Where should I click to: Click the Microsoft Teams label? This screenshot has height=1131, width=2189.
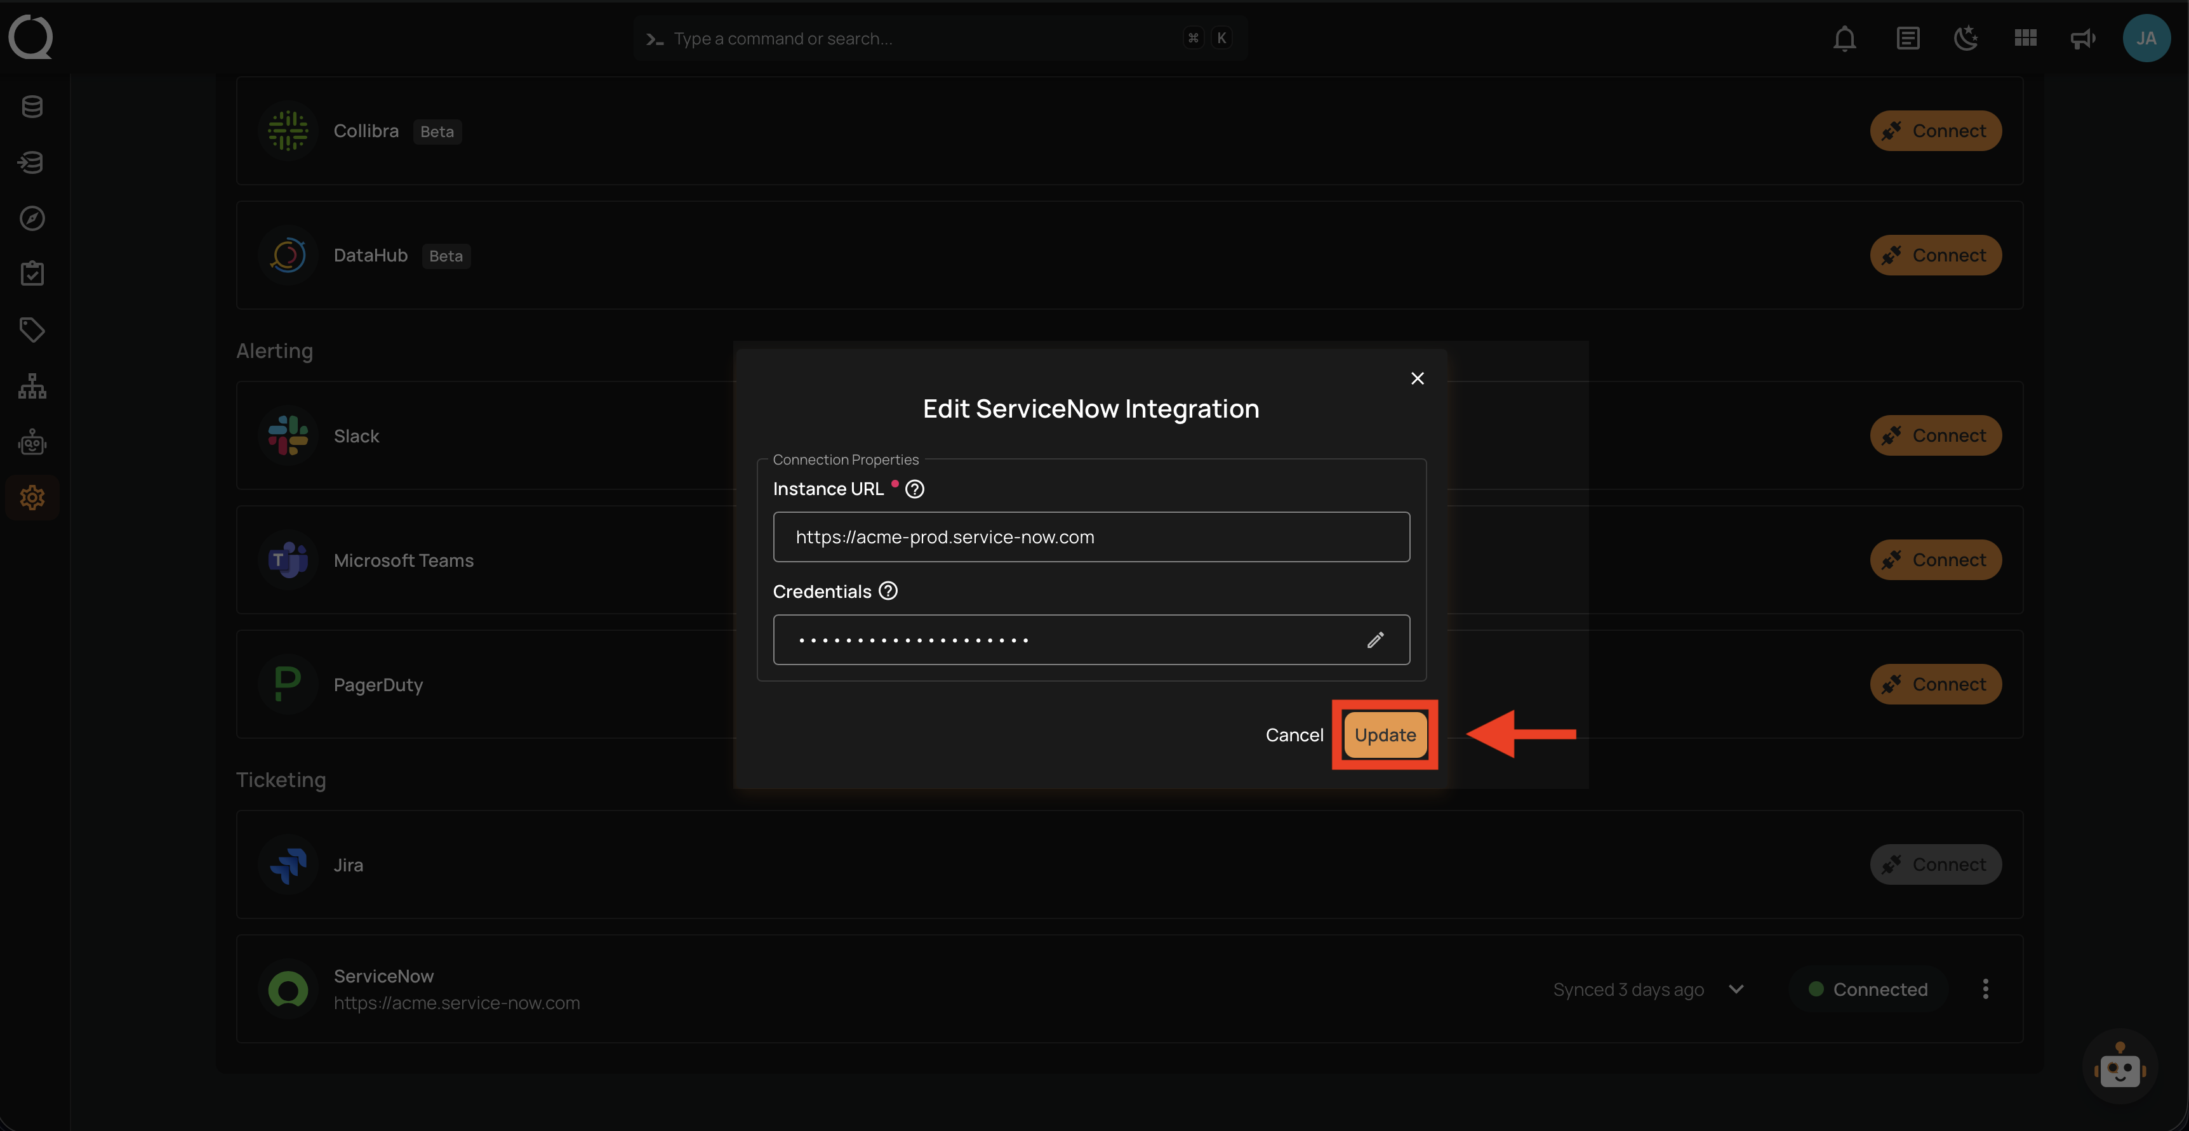tap(404, 560)
